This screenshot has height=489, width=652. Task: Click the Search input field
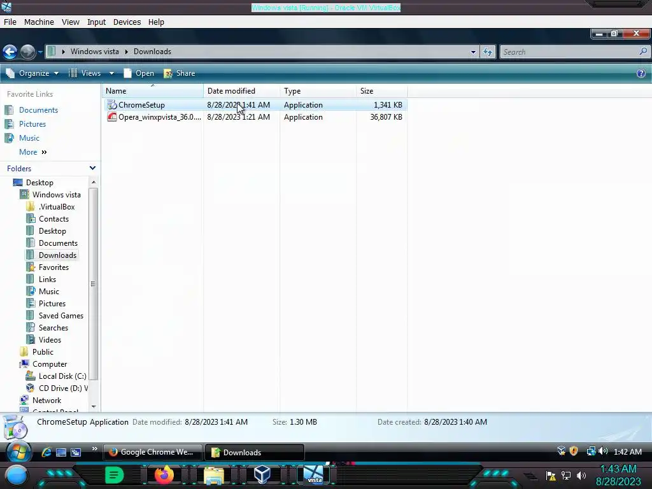(x=569, y=52)
